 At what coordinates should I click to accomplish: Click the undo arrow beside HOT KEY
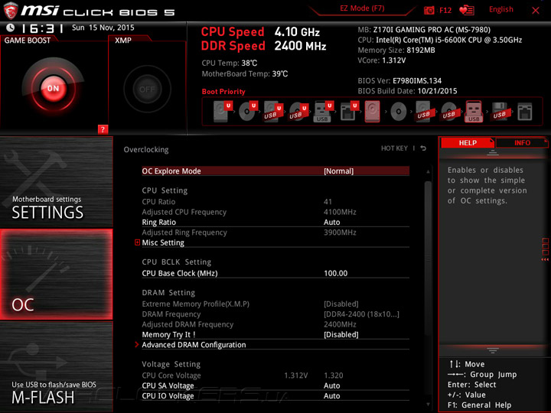coord(423,148)
